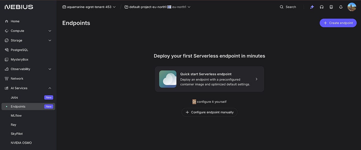Click the AI Services icon
Image resolution: width=361 pixels, height=150 pixels.
[x=7, y=88]
